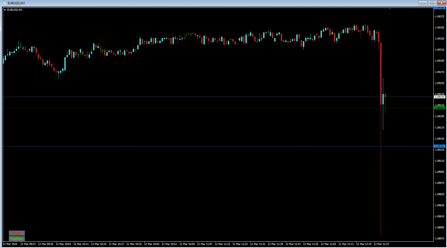Close the EURUSD,M1 chart window
The height and width of the screenshot is (248, 447).
441,3
